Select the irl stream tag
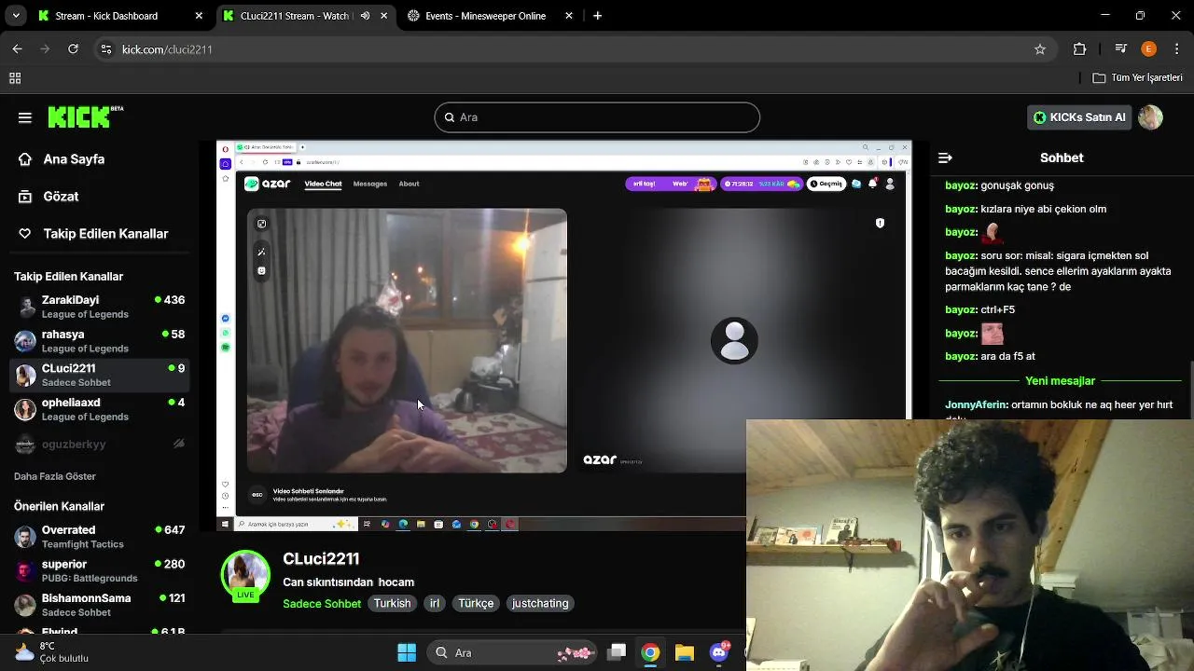This screenshot has height=671, width=1194. (x=435, y=604)
